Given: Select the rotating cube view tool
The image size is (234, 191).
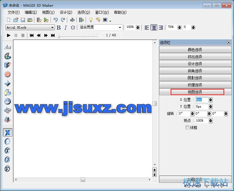Looking at the screenshot, I should 7,120.
